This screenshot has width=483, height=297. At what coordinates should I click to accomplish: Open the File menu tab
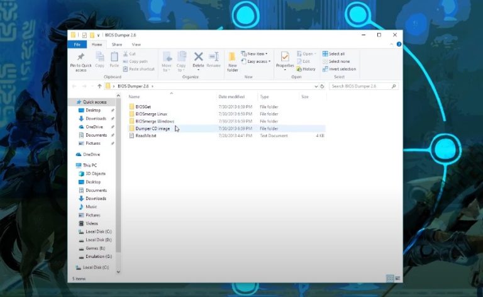pos(77,45)
